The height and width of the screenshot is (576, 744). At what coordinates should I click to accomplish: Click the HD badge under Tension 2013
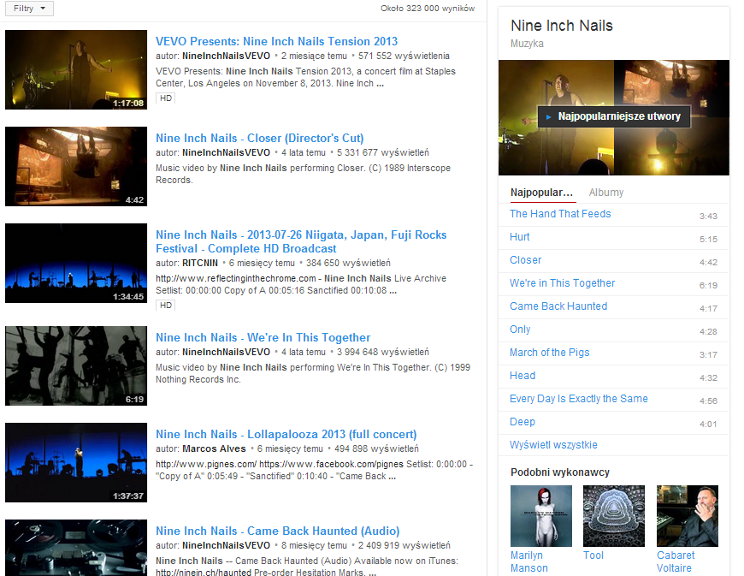click(166, 98)
